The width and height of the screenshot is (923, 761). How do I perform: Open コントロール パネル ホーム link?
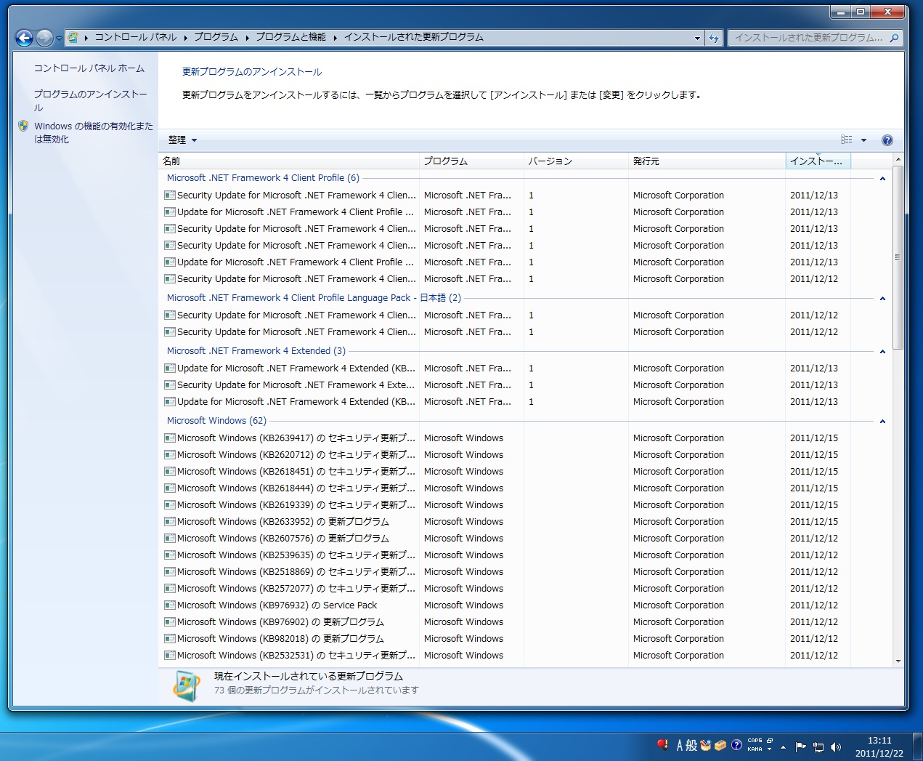point(89,68)
